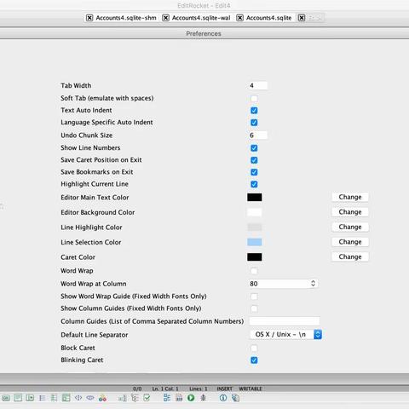The width and height of the screenshot is (409, 409).
Task: Click the tree hierarchy icon in toolbar
Action: click(135, 398)
